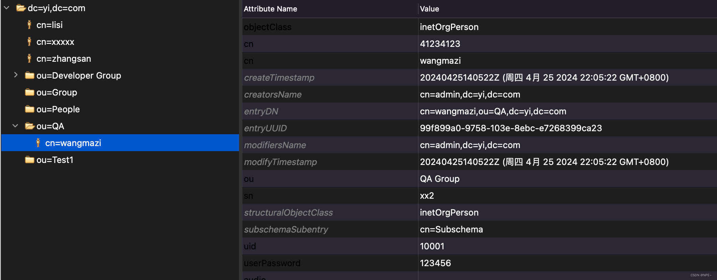Select the ou=Group entry
The height and width of the screenshot is (280, 717).
pyautogui.click(x=57, y=92)
